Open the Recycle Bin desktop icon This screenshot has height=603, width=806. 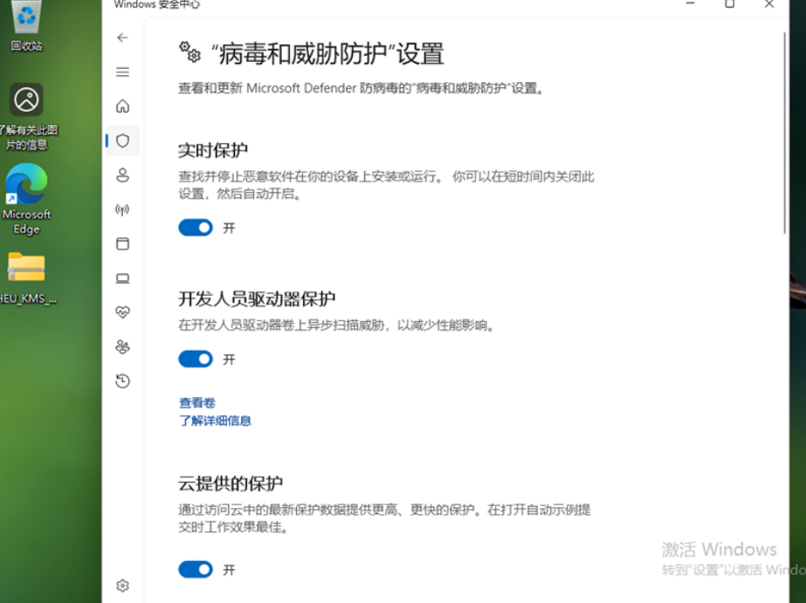26,25
